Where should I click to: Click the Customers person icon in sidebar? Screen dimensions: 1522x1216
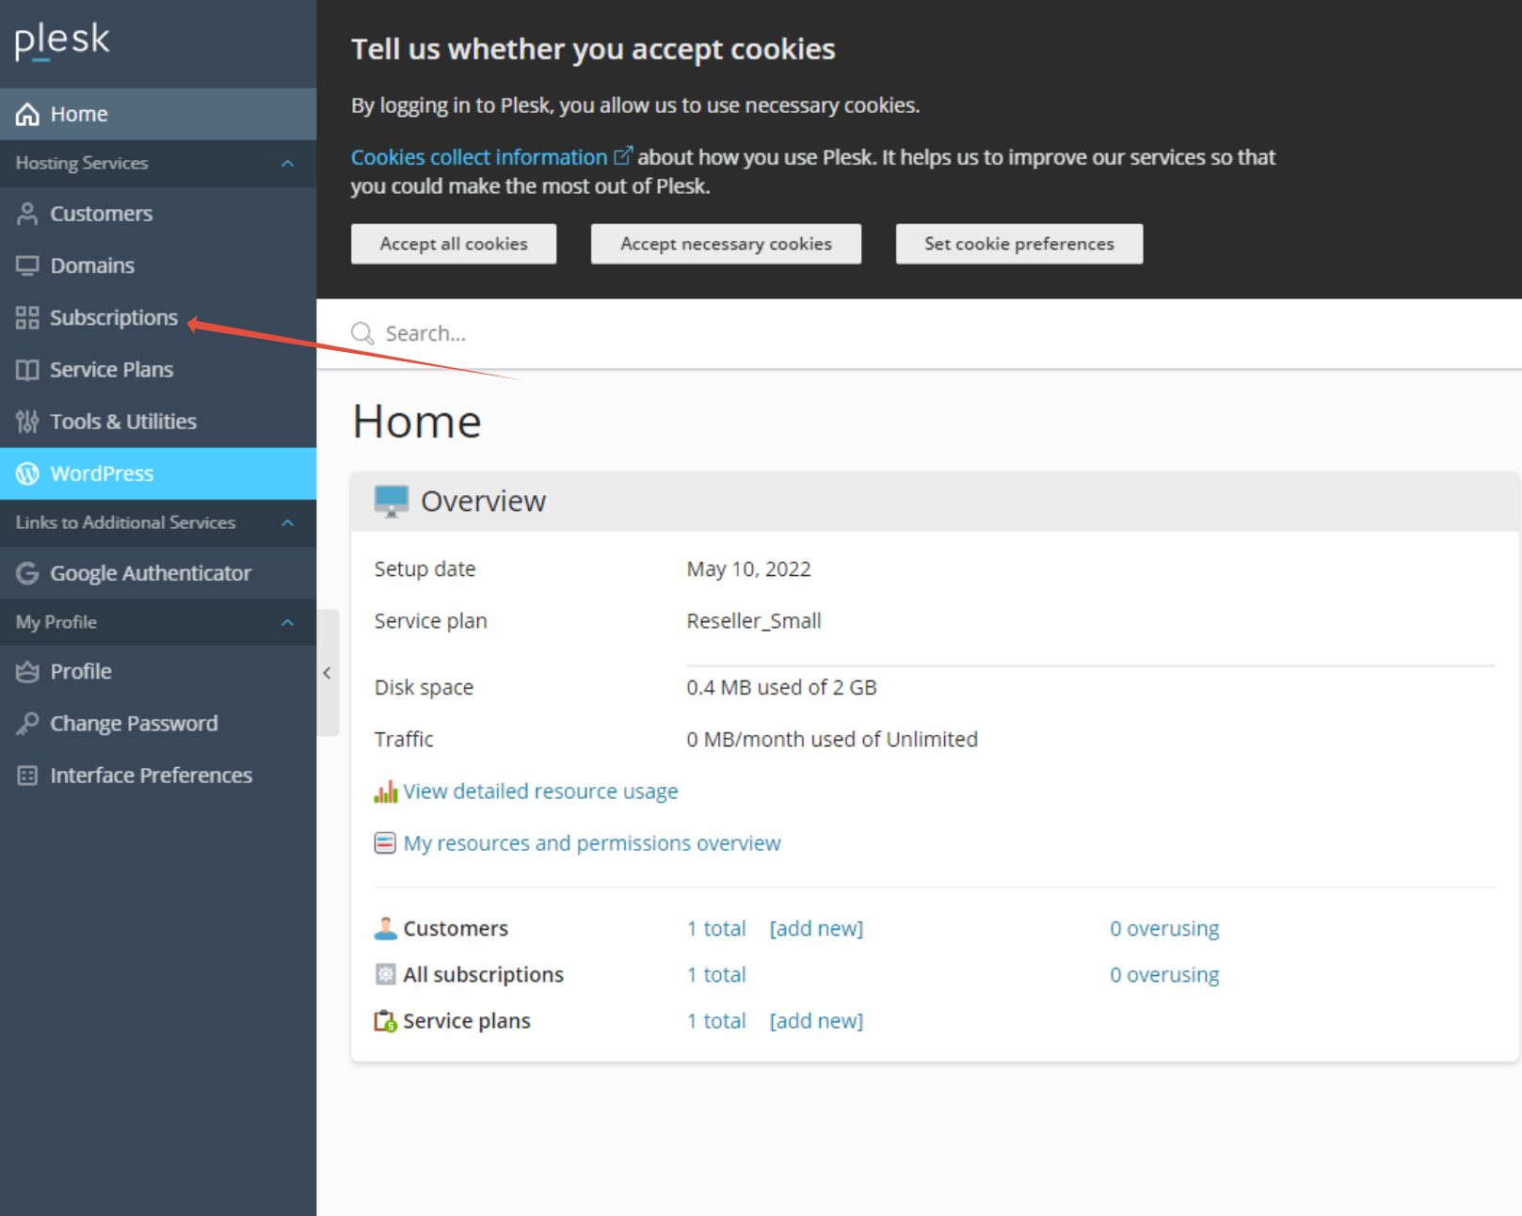tap(27, 214)
